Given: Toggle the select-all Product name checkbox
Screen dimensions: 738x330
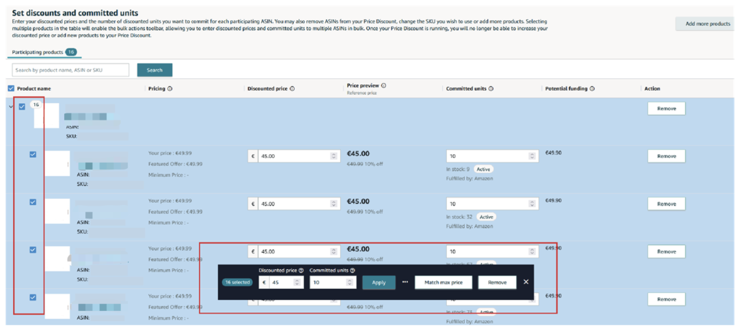Looking at the screenshot, I should pos(12,89).
